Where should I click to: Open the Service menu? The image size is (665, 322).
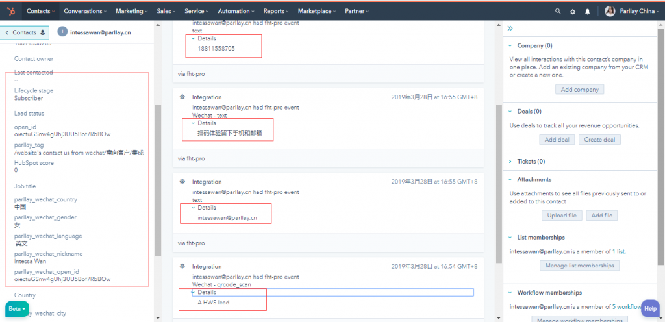(197, 12)
